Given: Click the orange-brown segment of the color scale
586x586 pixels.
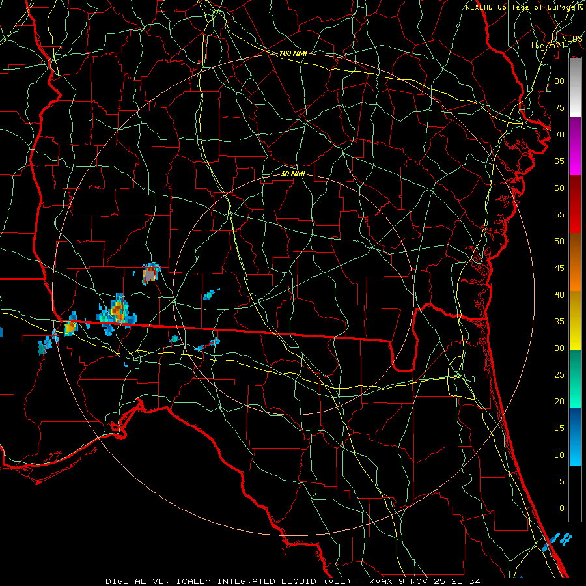Looking at the screenshot, I should [x=575, y=262].
